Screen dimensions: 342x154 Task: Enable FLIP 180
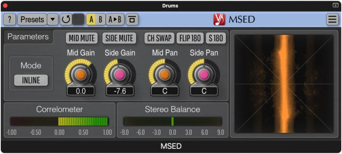[190, 38]
